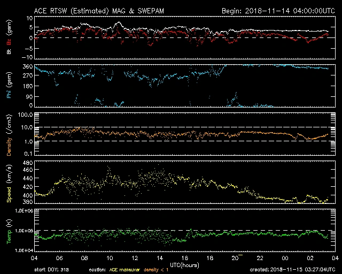Click the "22" hour tick label

(260, 258)
